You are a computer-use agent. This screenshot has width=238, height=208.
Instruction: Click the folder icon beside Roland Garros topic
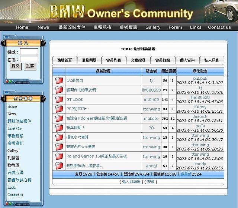click(x=59, y=156)
